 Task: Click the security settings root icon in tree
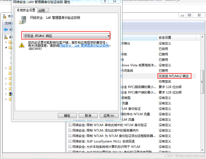[x=6, y=37]
